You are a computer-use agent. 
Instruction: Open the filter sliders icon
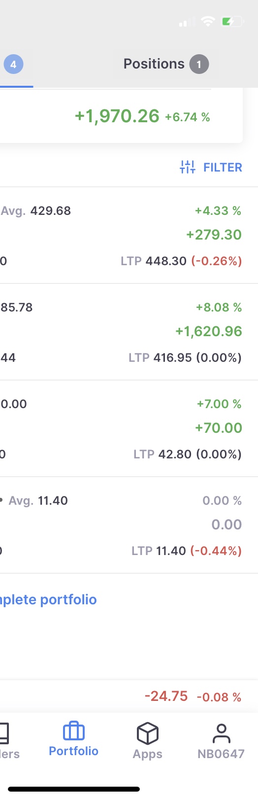click(188, 167)
